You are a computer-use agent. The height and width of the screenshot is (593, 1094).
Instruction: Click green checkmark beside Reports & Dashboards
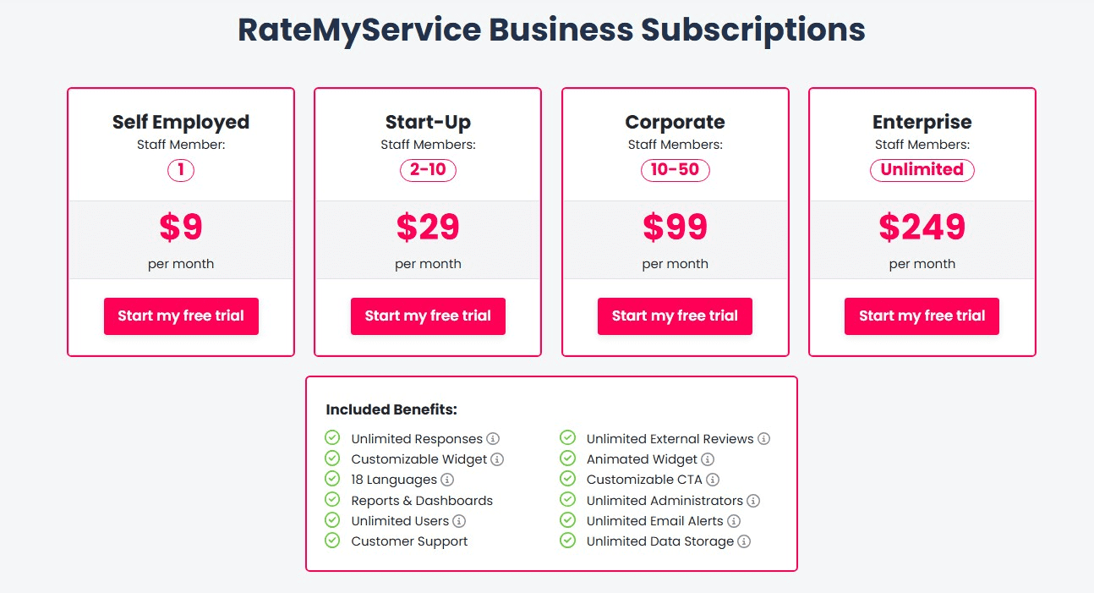pos(333,500)
